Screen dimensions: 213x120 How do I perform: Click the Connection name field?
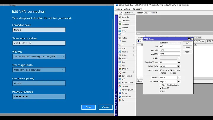point(39,30)
